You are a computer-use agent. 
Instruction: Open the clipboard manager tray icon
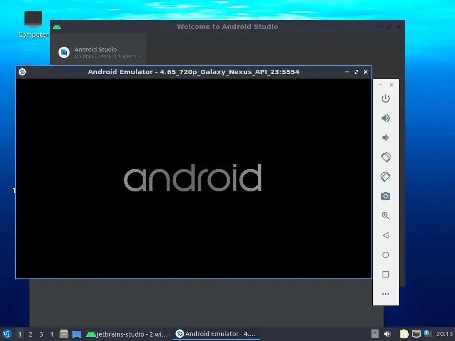coord(404,334)
